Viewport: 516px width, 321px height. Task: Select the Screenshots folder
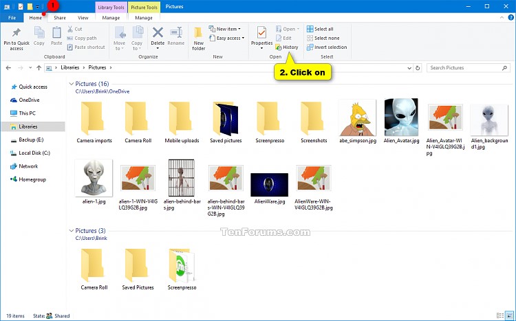point(314,122)
